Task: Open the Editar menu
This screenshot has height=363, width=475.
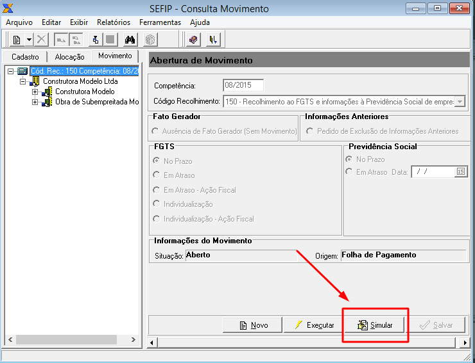Action: point(51,22)
